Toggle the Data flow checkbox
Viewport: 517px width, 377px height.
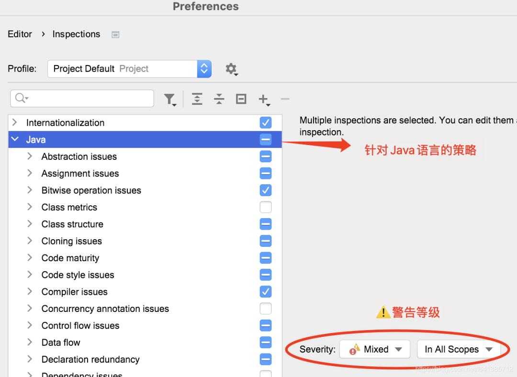pyautogui.click(x=265, y=343)
